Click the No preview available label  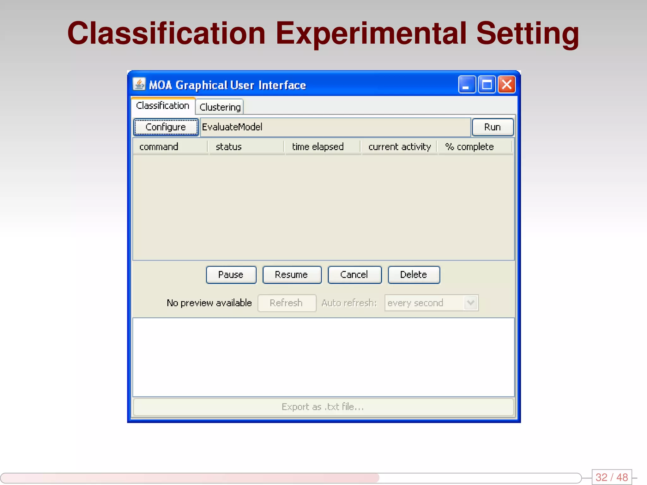click(x=209, y=303)
